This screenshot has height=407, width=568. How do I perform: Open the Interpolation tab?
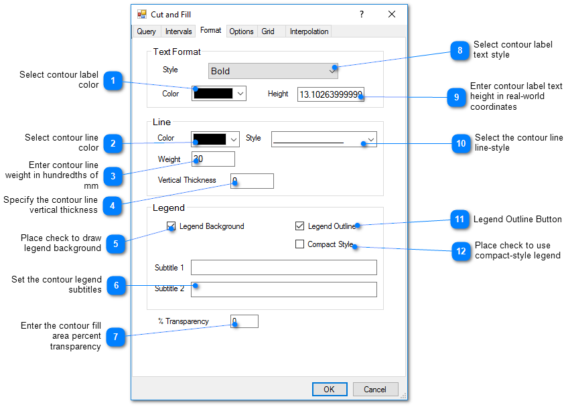pos(309,31)
